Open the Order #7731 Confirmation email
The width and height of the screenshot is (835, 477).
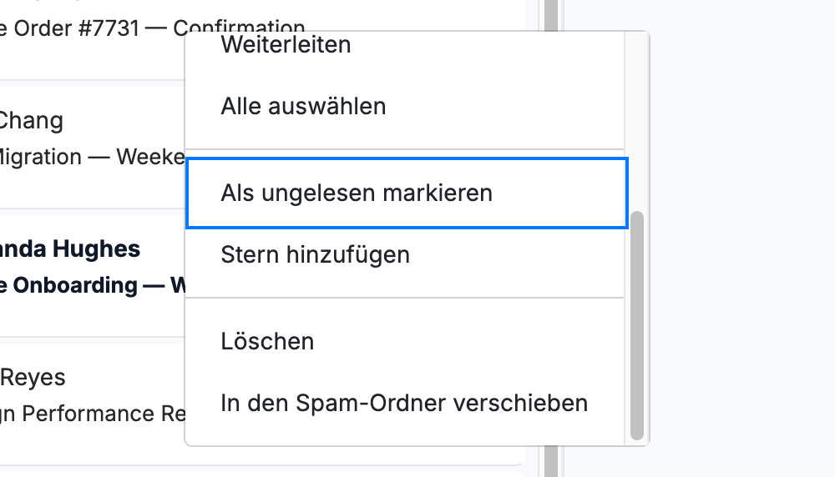tap(152, 28)
